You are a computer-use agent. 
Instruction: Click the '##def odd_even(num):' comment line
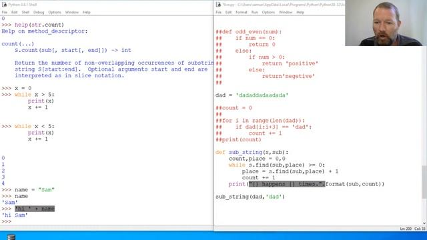click(249, 32)
